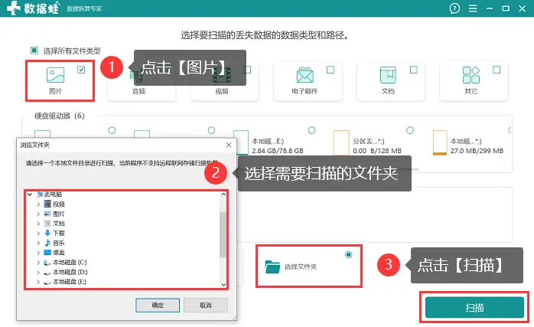Open the hamburger menu in title bar
Image resolution: width=534 pixels, height=327 pixels.
[473, 8]
